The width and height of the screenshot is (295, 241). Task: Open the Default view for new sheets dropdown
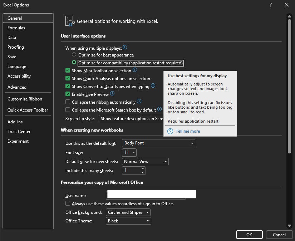(145, 161)
